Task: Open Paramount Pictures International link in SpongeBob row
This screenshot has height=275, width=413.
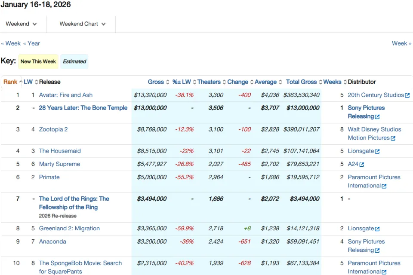Action: [374, 267]
